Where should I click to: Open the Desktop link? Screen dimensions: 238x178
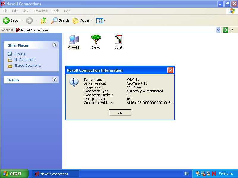click(x=20, y=54)
